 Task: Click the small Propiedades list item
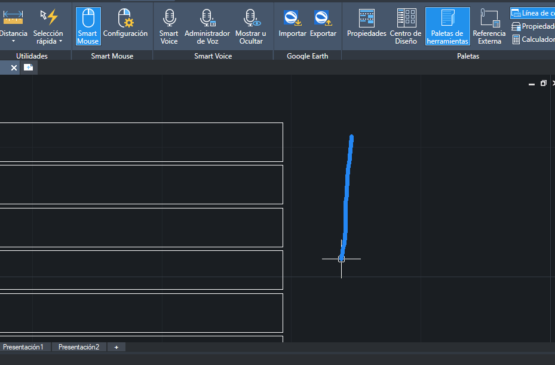coord(533,26)
